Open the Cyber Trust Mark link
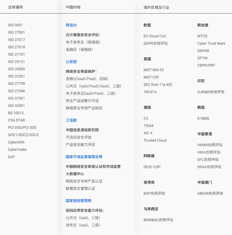The height and width of the screenshot is (235, 232). click(211, 43)
